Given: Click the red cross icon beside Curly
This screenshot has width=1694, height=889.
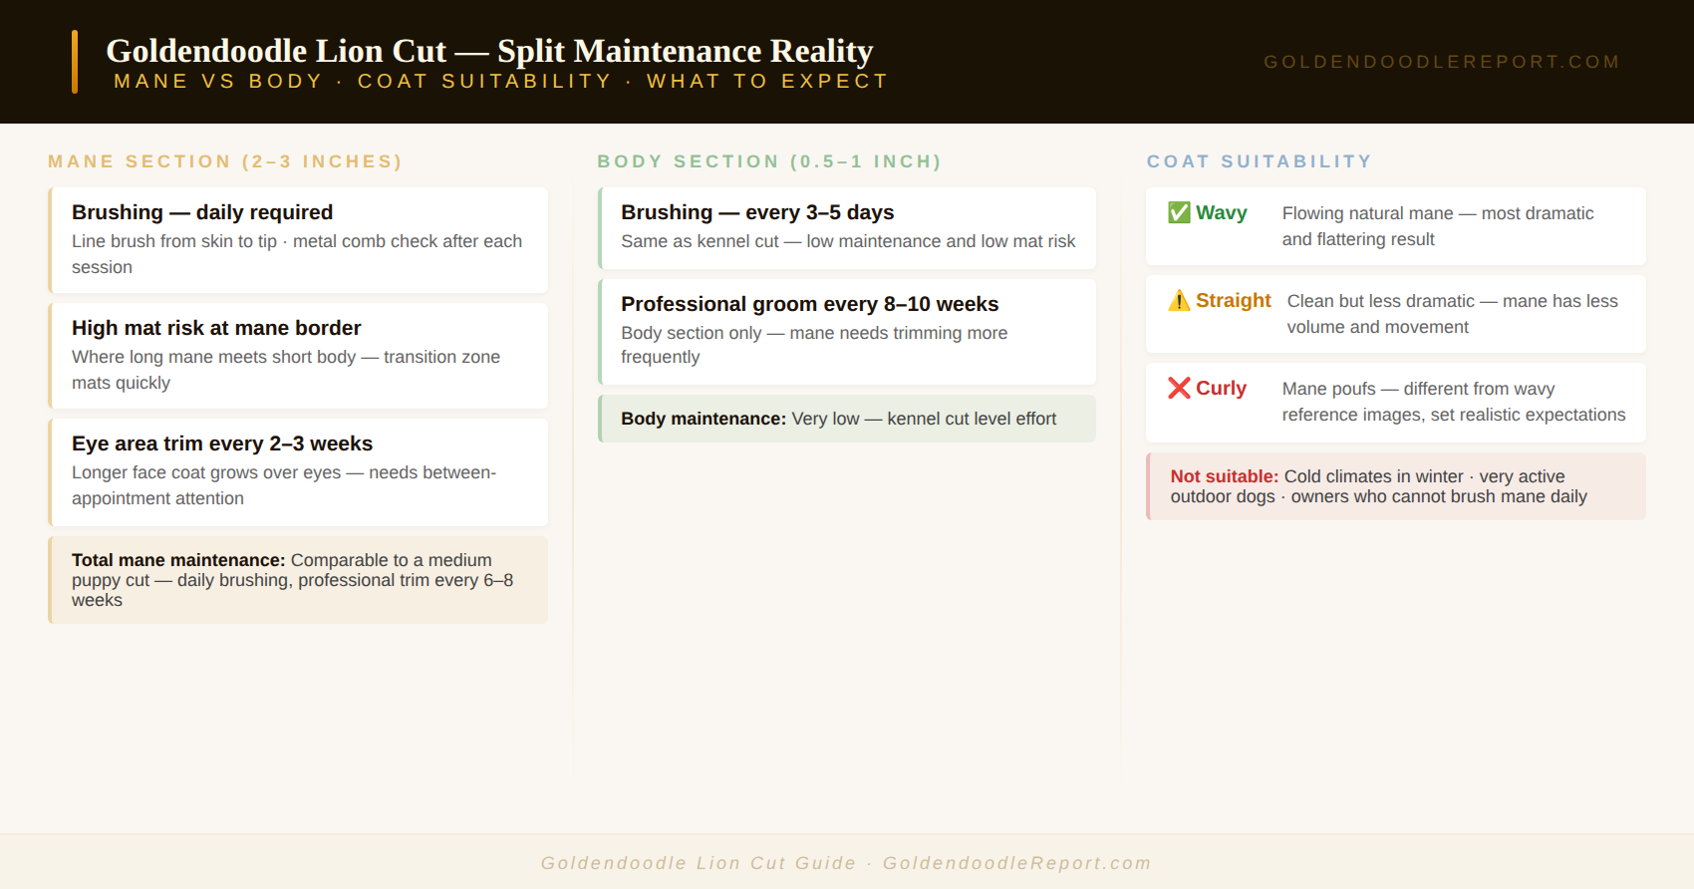Looking at the screenshot, I should (1179, 388).
